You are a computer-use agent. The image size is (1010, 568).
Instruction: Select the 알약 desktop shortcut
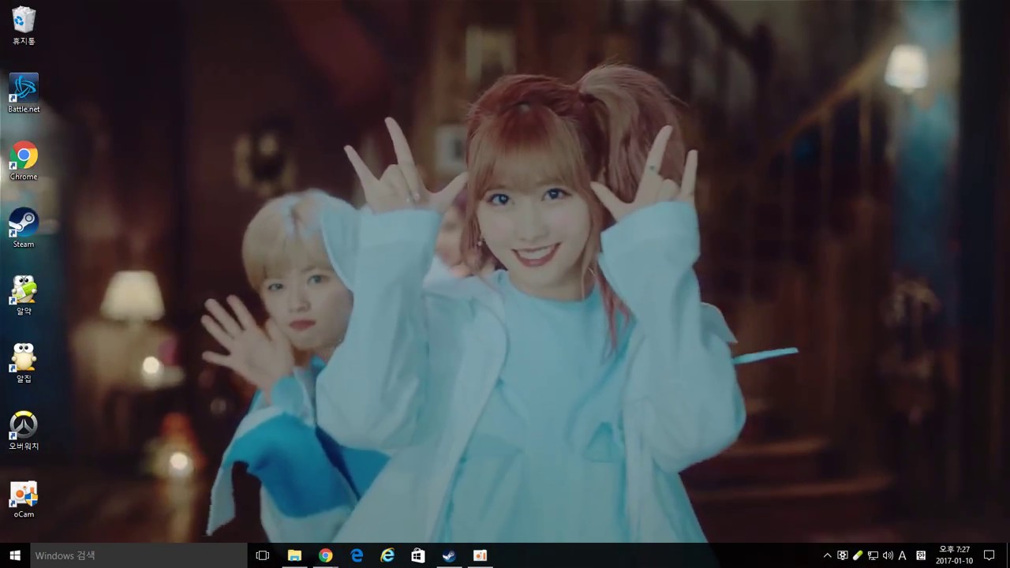[24, 295]
